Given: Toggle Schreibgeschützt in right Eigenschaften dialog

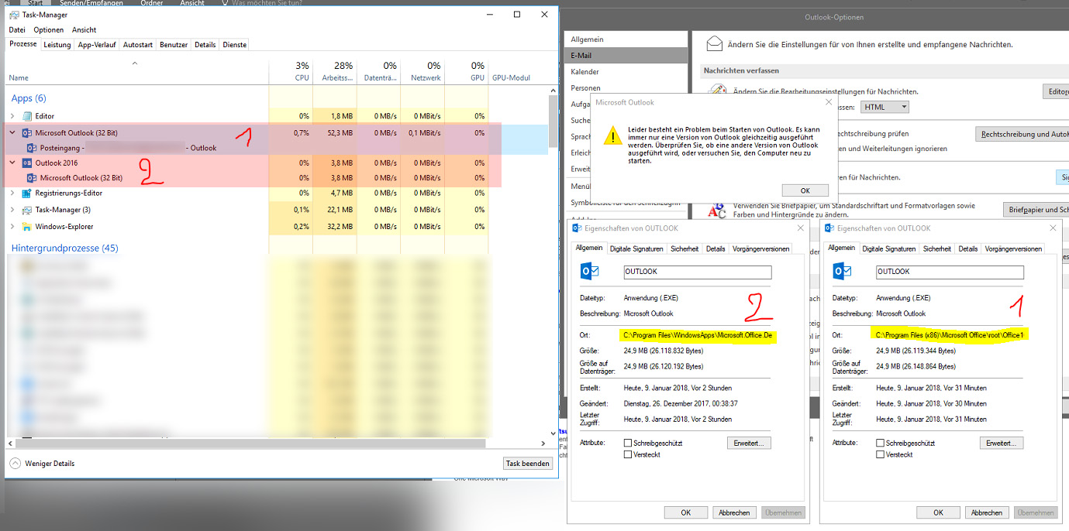Looking at the screenshot, I should pyautogui.click(x=880, y=443).
